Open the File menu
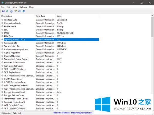This screenshot has height=115, width=154. click(x=3, y=7)
